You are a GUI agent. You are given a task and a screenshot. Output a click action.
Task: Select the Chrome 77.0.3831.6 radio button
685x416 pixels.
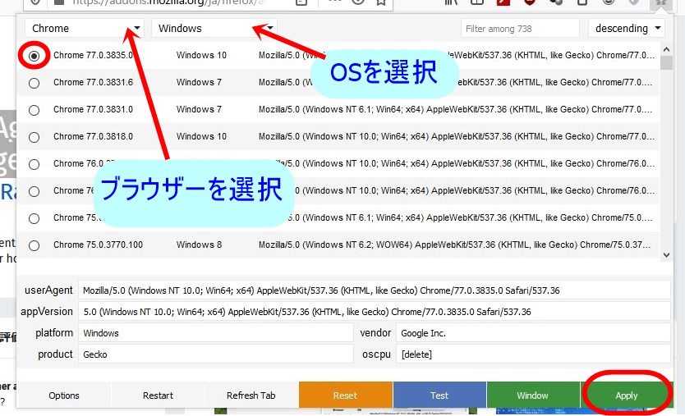(34, 83)
